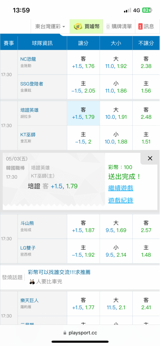The height and width of the screenshot is (346, 160).
Task: Pick 大 11.0, 1.92 for NC恐龍 game
Action: 116,62
